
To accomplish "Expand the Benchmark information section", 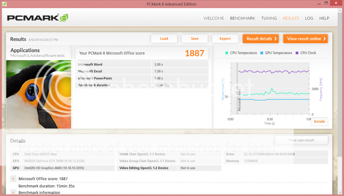I will (13, 193).
